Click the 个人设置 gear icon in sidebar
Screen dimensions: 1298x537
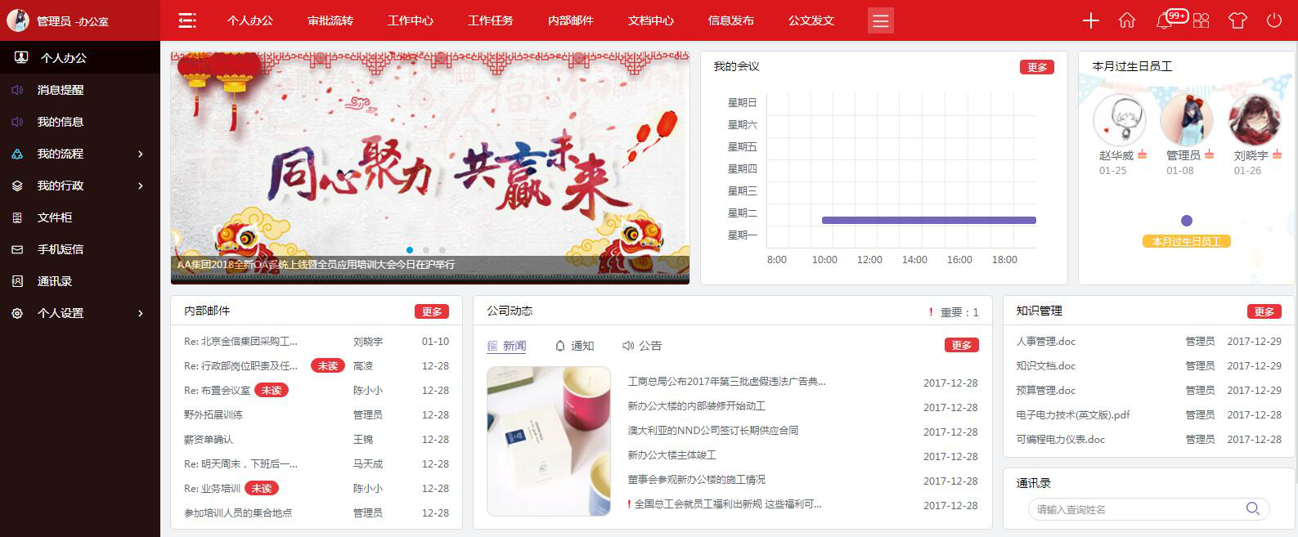point(17,313)
